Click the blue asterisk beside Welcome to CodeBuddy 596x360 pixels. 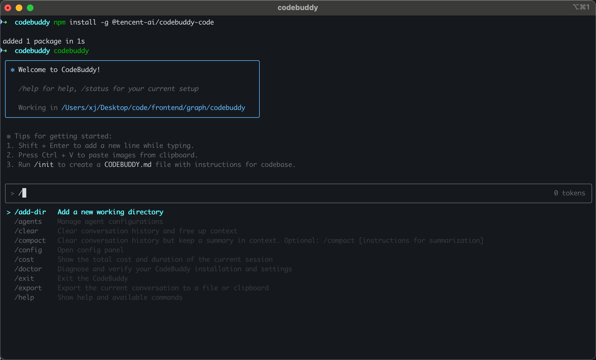tap(13, 70)
